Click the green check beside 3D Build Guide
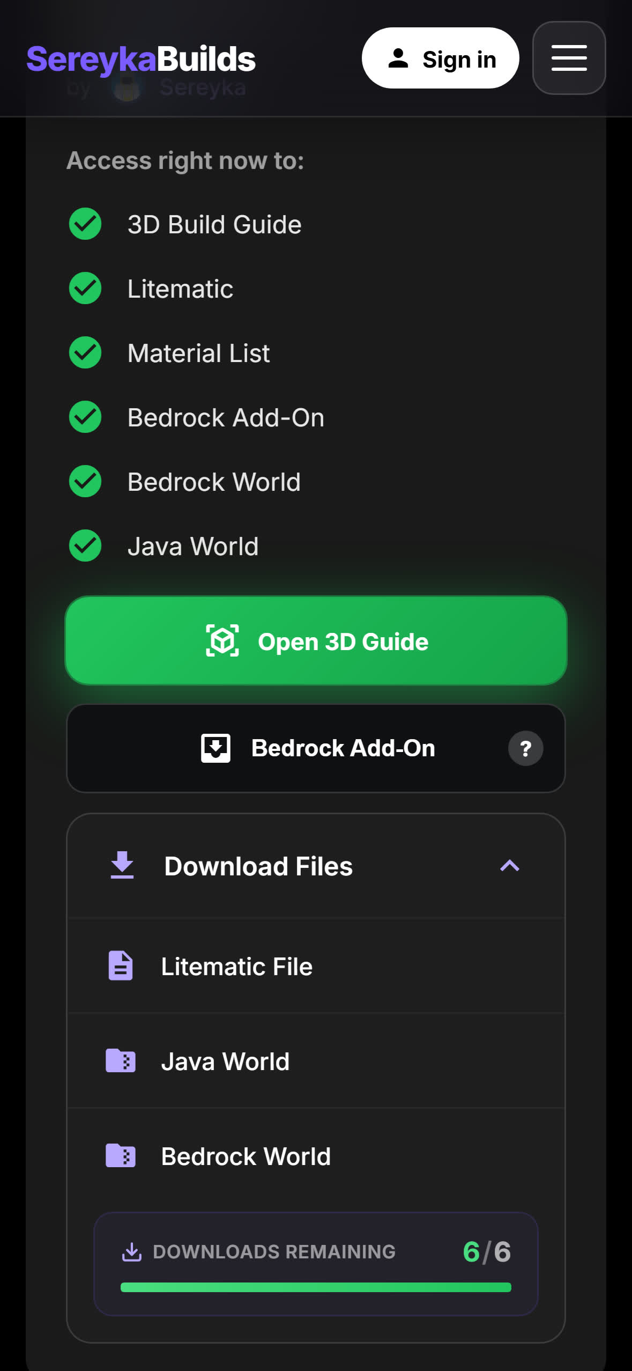 pos(85,224)
